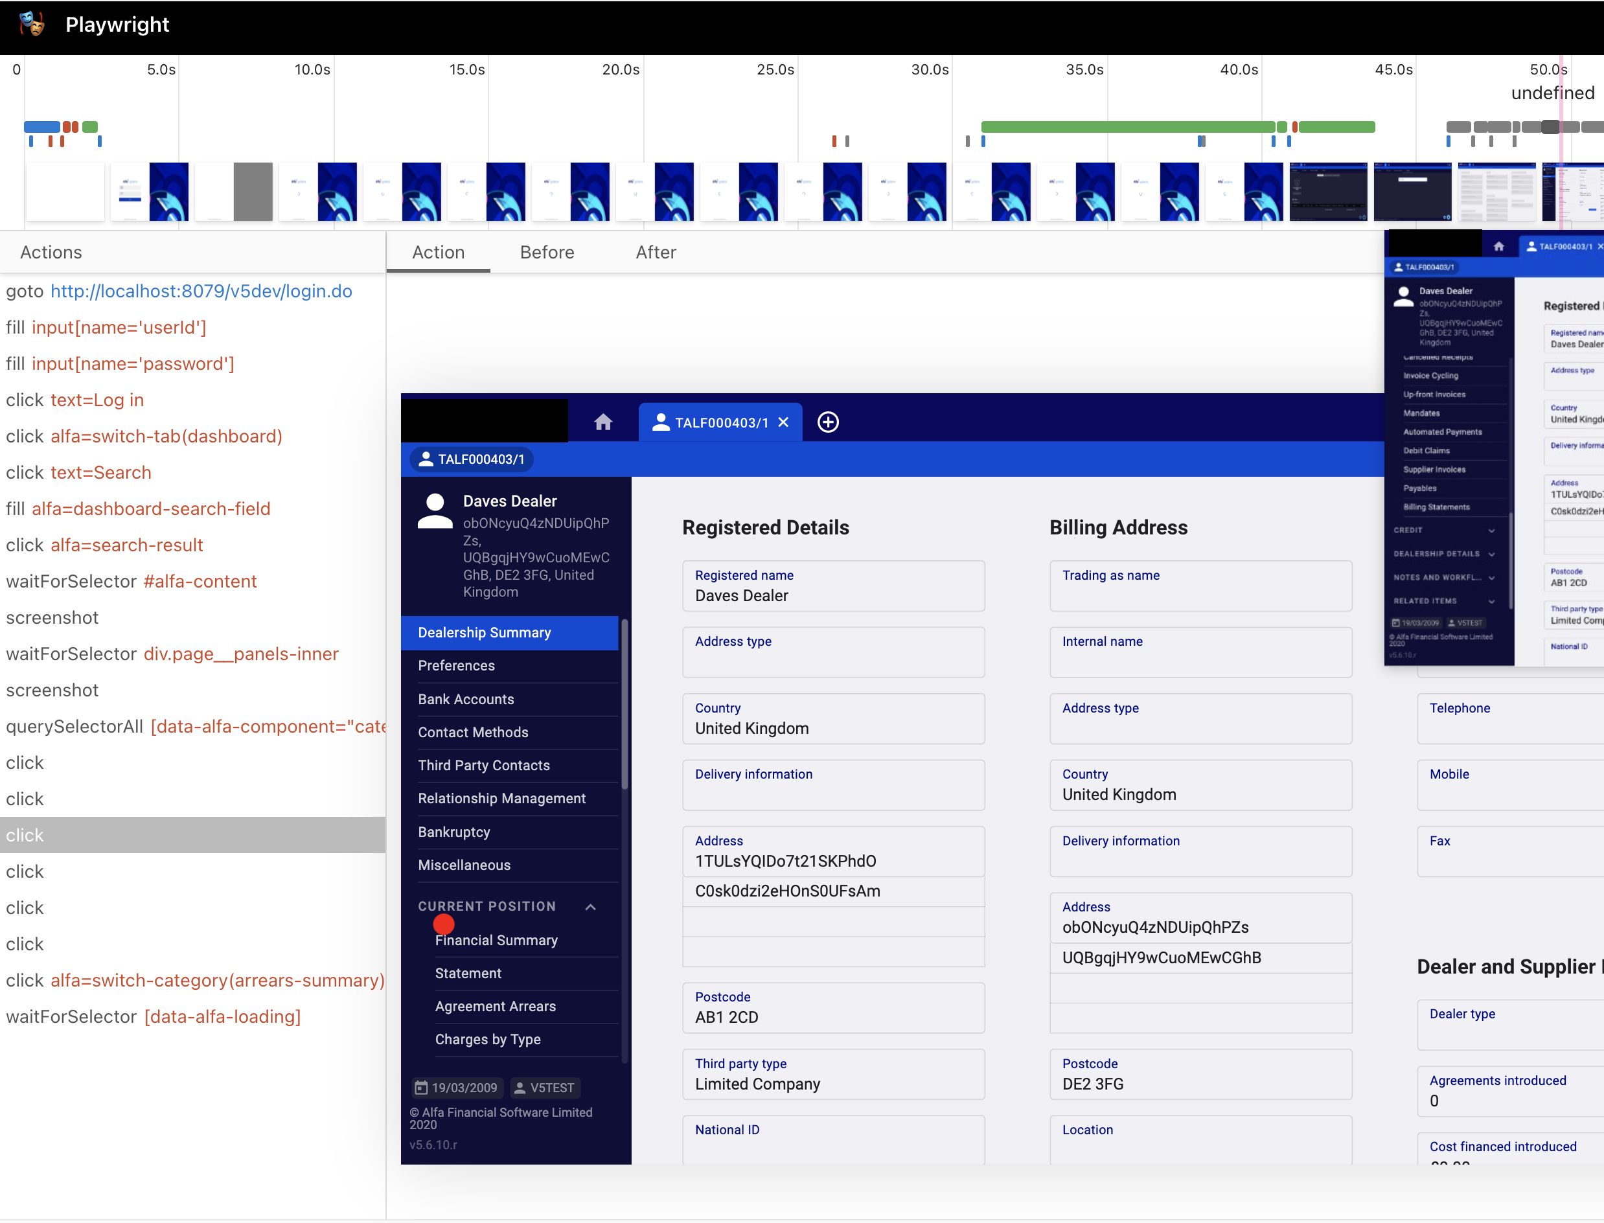Screen dimensions: 1604x1223
Task: Select waitForSelector div.page__panels-inner action
Action: click(192, 654)
